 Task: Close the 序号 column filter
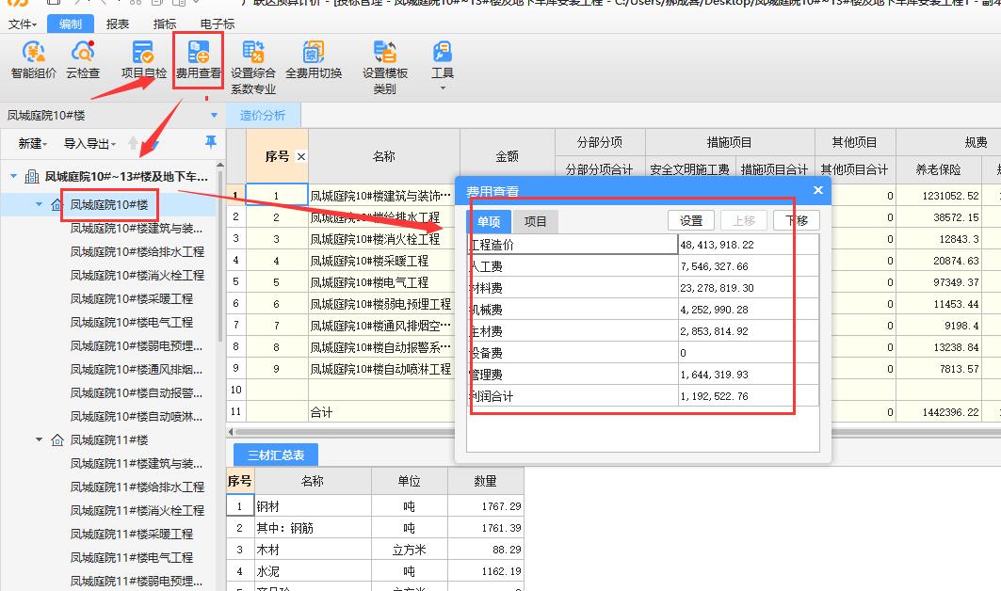[301, 156]
